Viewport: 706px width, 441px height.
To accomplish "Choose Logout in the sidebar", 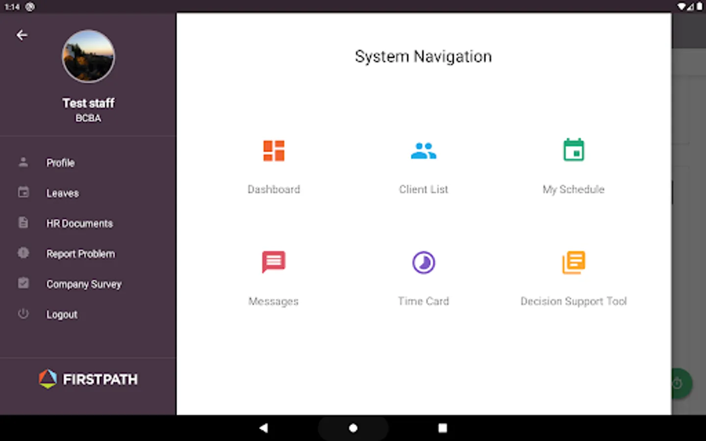I will click(62, 315).
